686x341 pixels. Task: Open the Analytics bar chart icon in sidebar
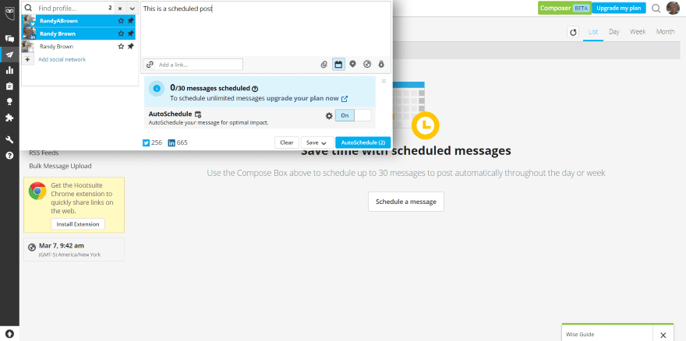coord(9,70)
